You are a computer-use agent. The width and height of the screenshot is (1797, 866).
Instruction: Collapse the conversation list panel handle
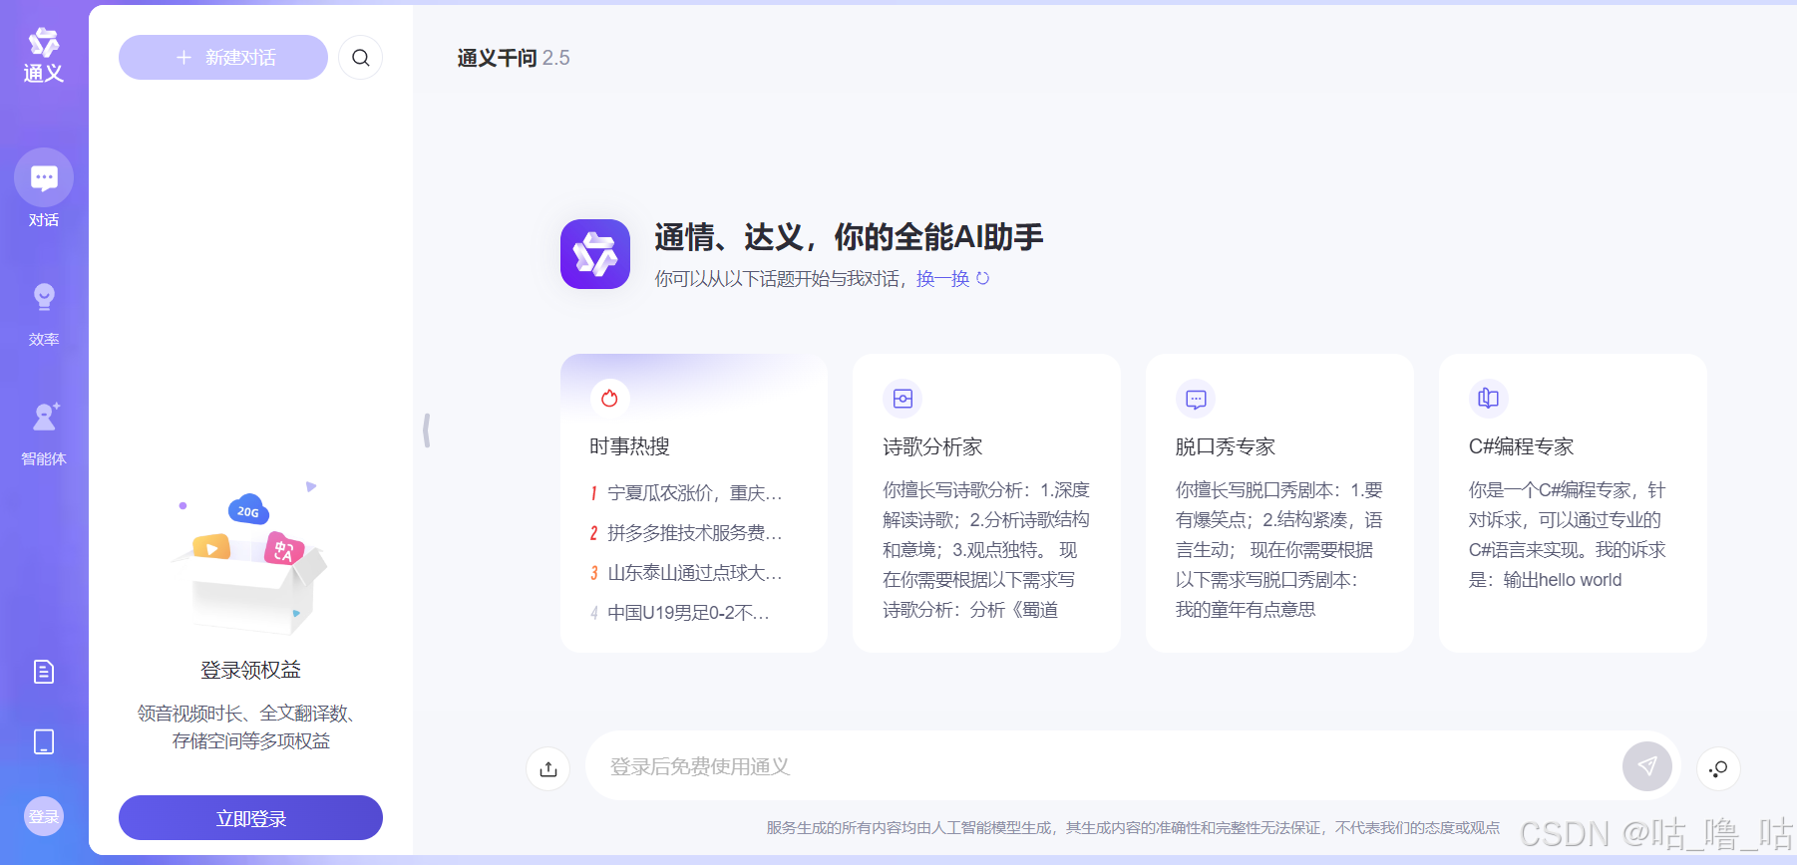(x=427, y=431)
